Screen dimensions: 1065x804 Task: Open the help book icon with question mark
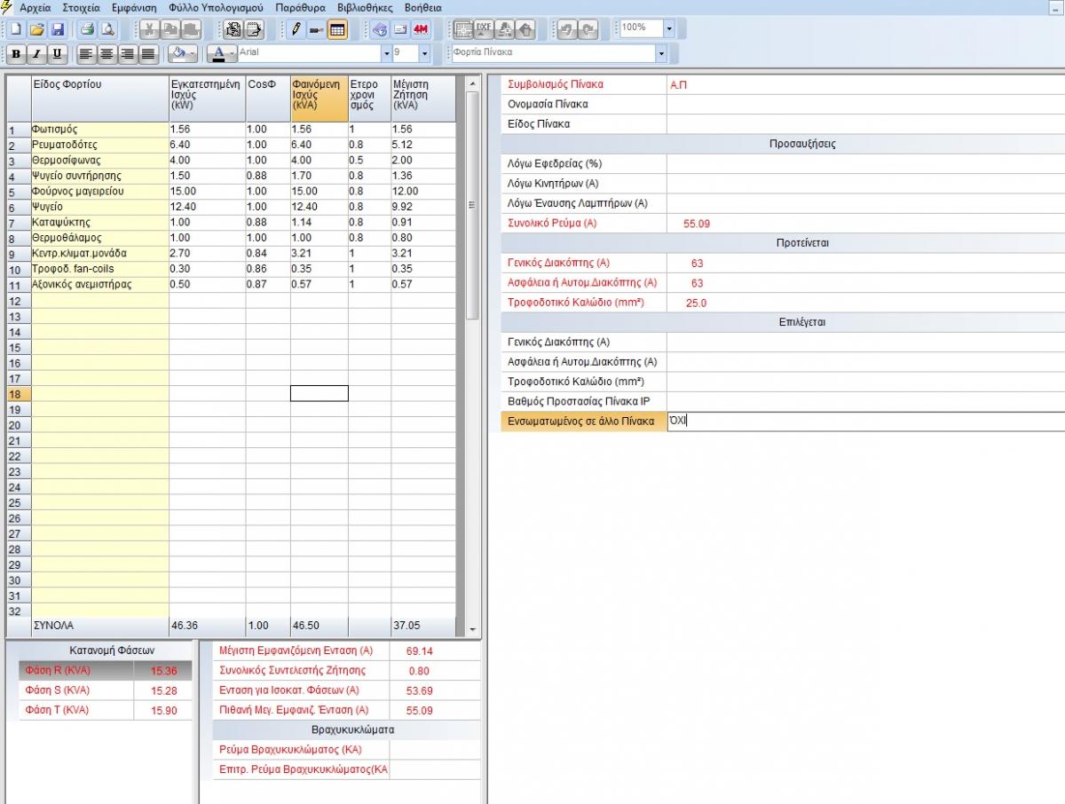(x=379, y=29)
